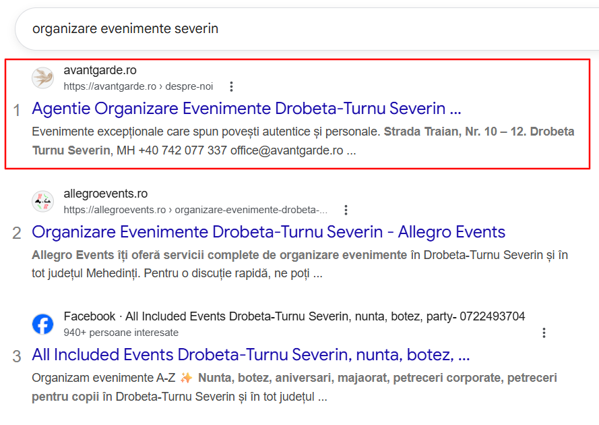Viewport: 599px width, 425px height.
Task: Click the allegroevents.ro favicon
Action: click(x=43, y=201)
